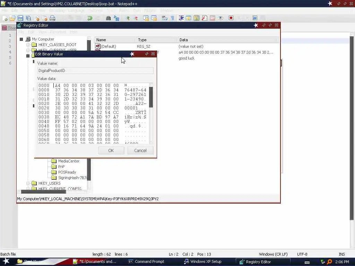This screenshot has width=355, height=266.
Task: Open the Registry Editor Help menu
Action: tap(73, 32)
